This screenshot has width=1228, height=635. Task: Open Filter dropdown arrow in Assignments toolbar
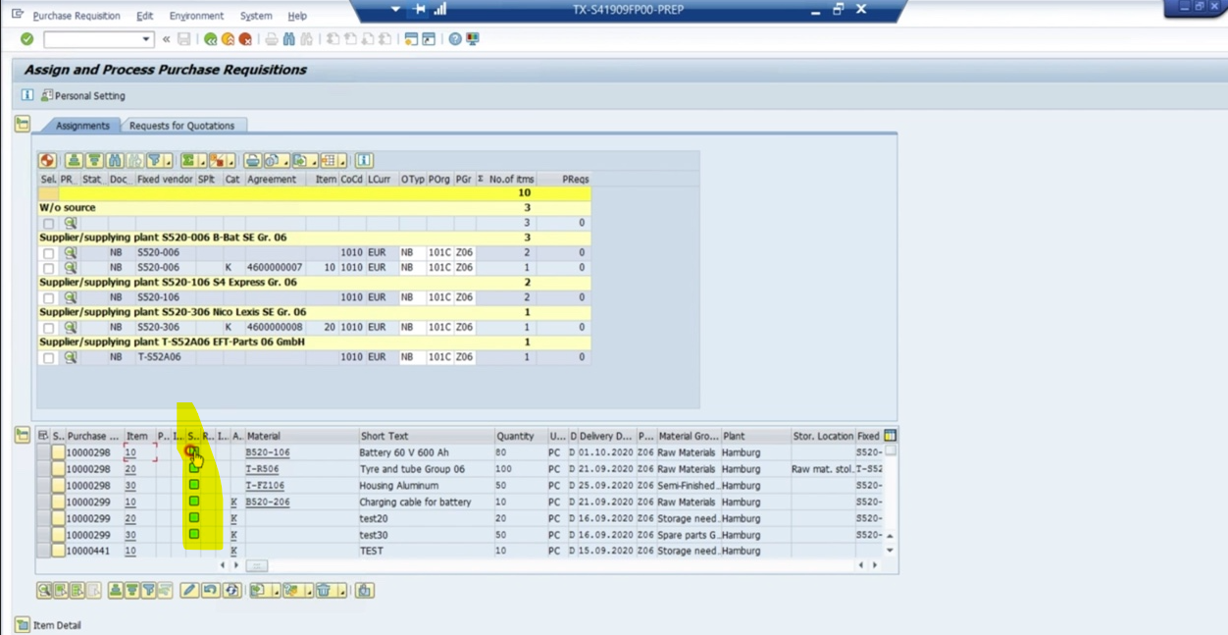(x=168, y=160)
